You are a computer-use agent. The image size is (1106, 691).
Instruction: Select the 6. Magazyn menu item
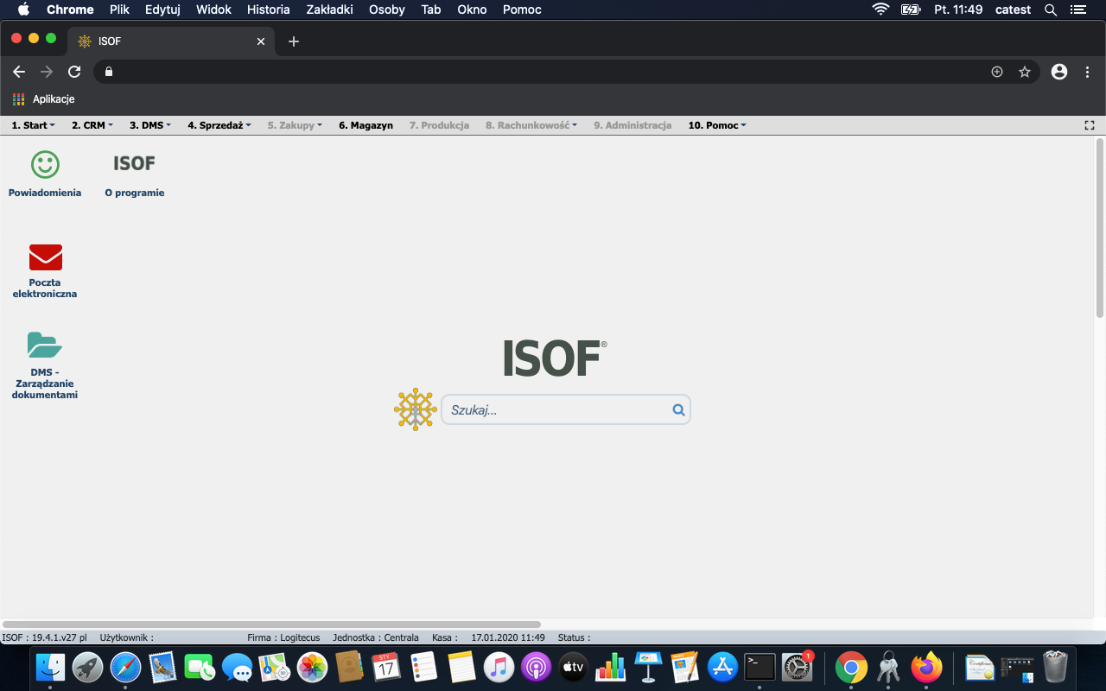(365, 125)
